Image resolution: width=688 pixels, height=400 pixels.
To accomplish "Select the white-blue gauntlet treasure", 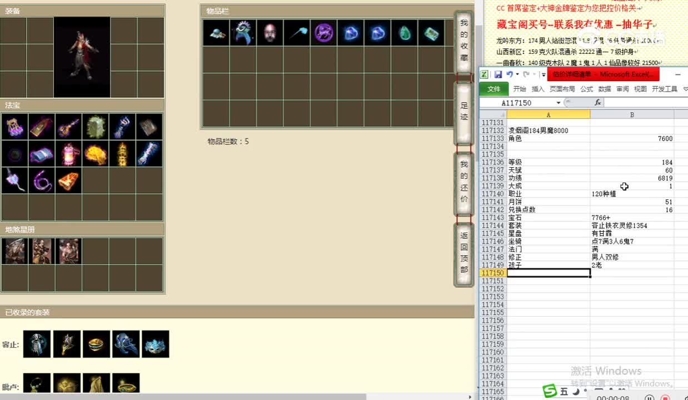I will pos(149,154).
